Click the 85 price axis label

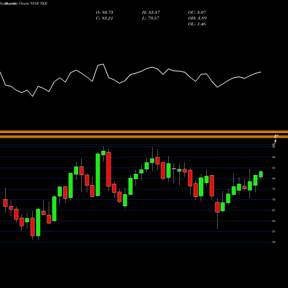274,168
